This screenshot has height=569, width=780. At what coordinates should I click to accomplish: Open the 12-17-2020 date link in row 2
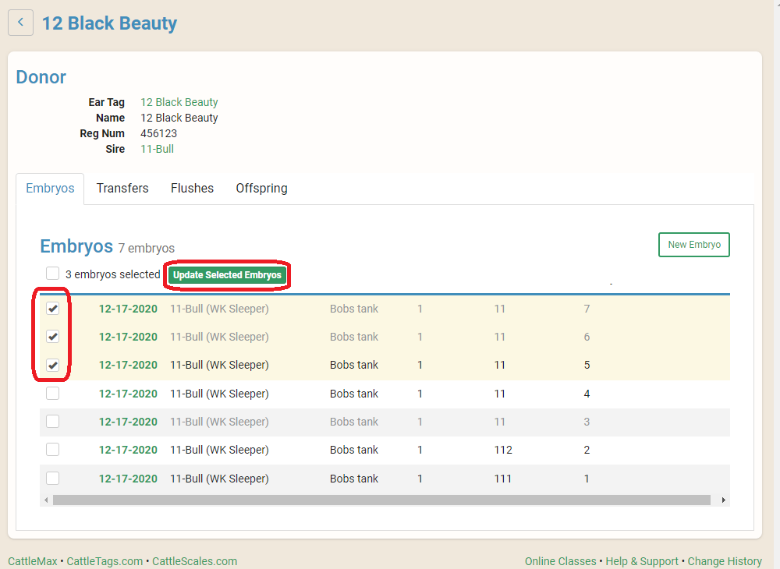[x=128, y=450]
